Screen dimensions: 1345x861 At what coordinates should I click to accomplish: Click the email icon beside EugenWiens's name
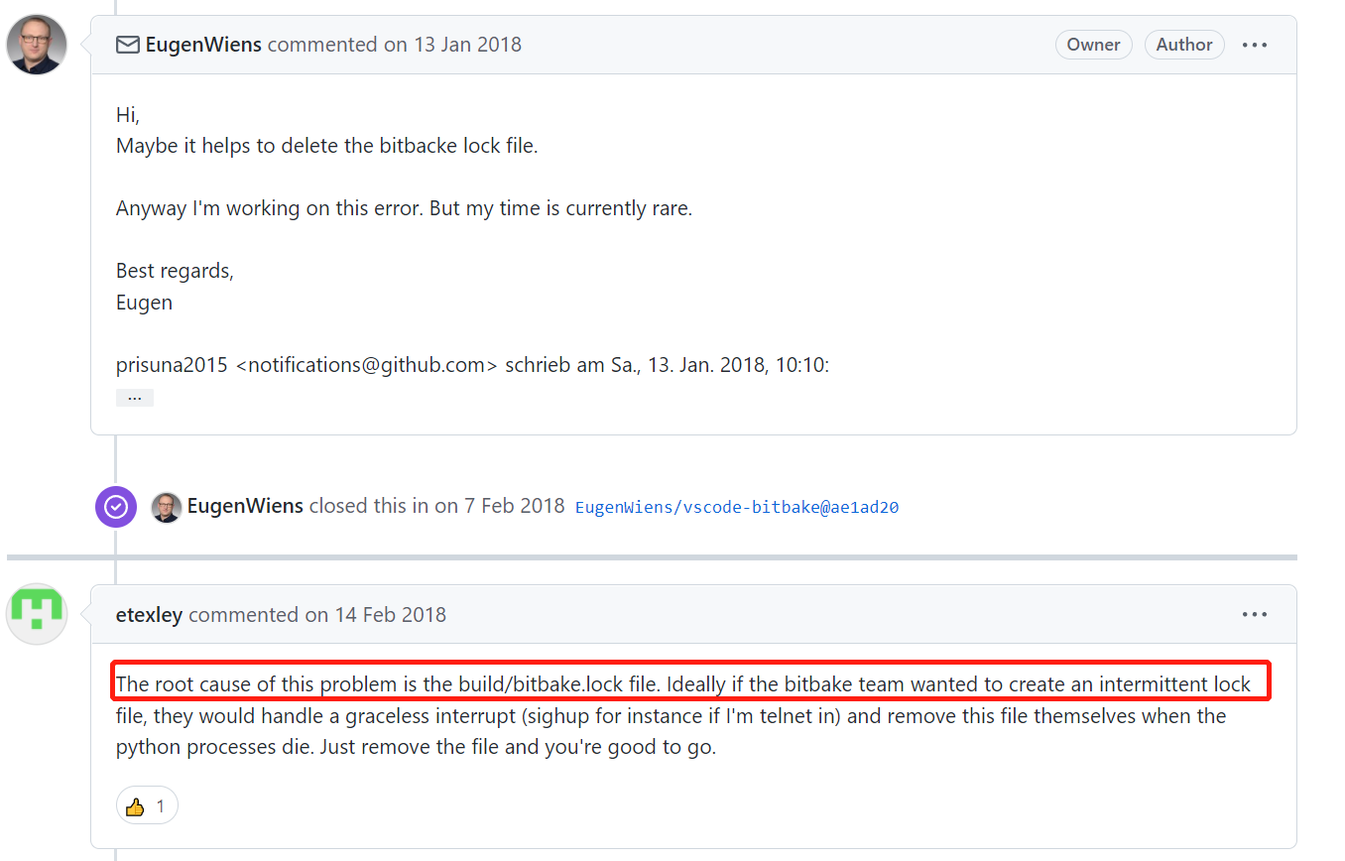click(x=128, y=45)
